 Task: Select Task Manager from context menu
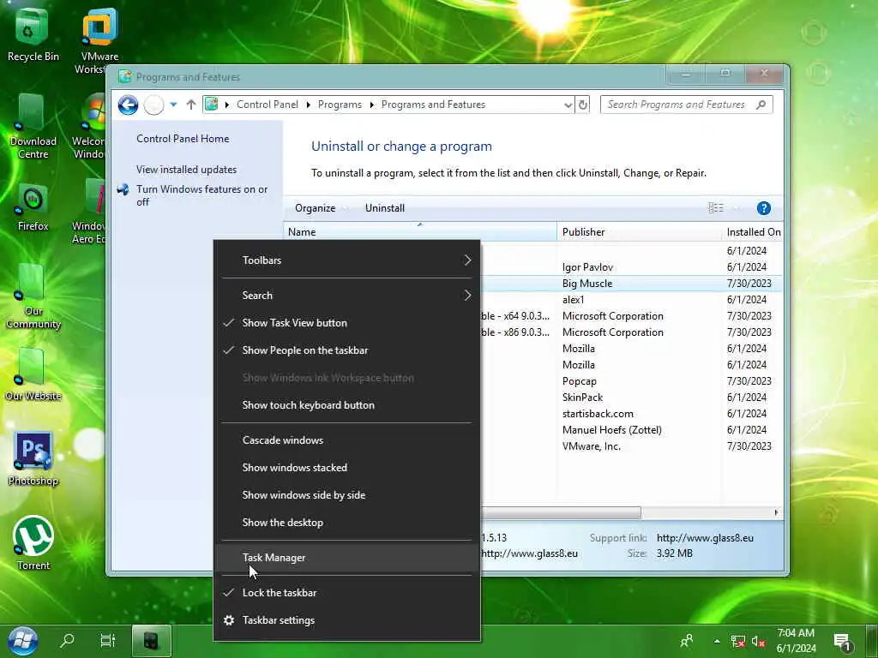(347, 558)
